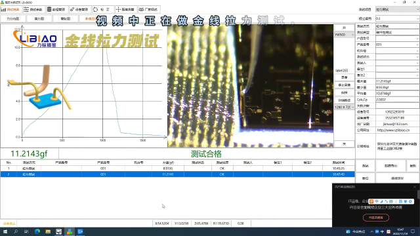Image resolution: width=420 pixels, height=236 pixels.
Task: Open the notification center icon
Action: tap(413, 231)
